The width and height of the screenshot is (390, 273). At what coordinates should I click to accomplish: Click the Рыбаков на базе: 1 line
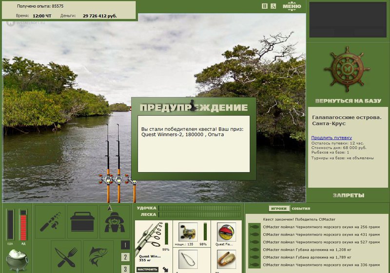pyautogui.click(x=330, y=152)
